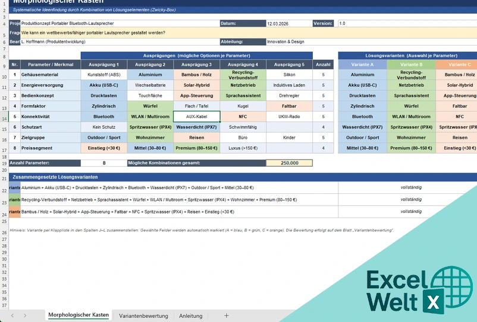Open the Anleitung sheet tab
The image size is (477, 322).
pos(190,315)
